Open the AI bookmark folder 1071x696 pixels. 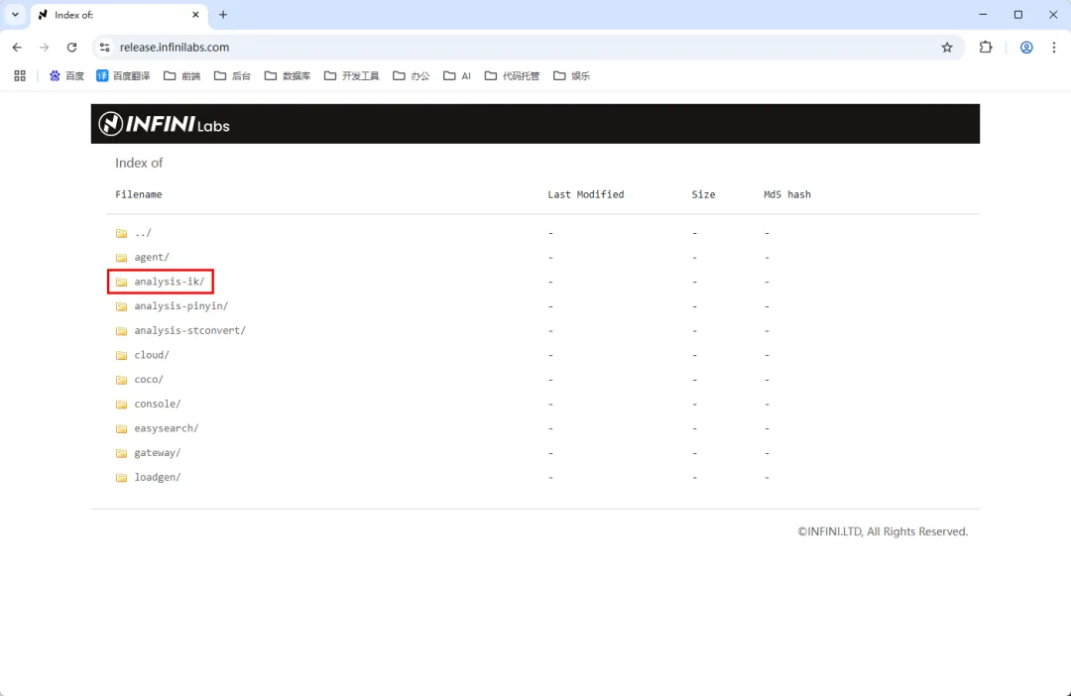coord(457,75)
